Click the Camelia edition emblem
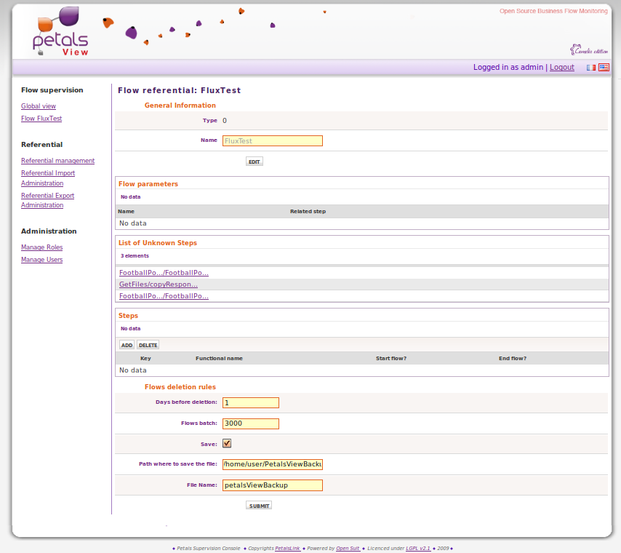The height and width of the screenshot is (553, 621). tap(588, 49)
